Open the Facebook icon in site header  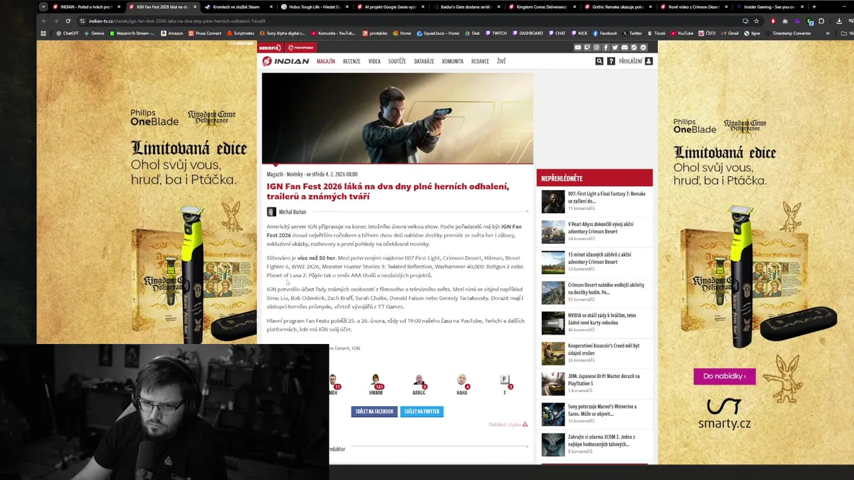coord(606,47)
